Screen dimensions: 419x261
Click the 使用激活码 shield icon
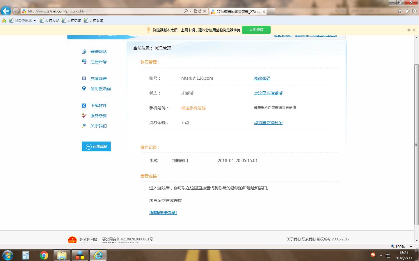coord(84,89)
